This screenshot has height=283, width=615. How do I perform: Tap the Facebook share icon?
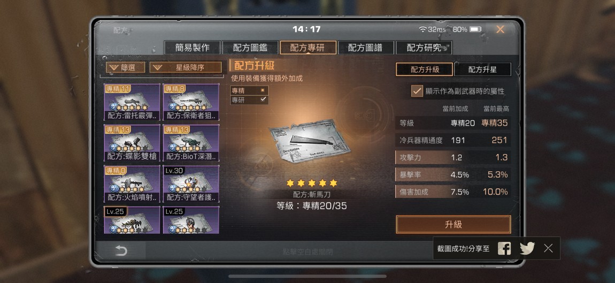(x=504, y=248)
